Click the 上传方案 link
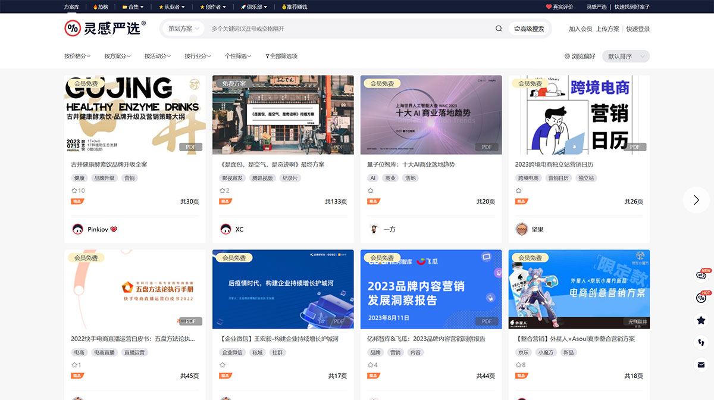This screenshot has width=714, height=400. tap(606, 28)
